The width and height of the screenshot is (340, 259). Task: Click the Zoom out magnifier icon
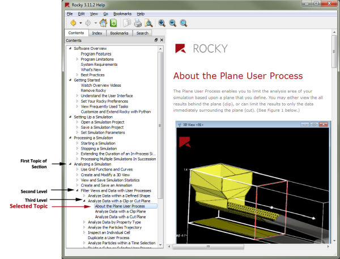[x=172, y=23]
